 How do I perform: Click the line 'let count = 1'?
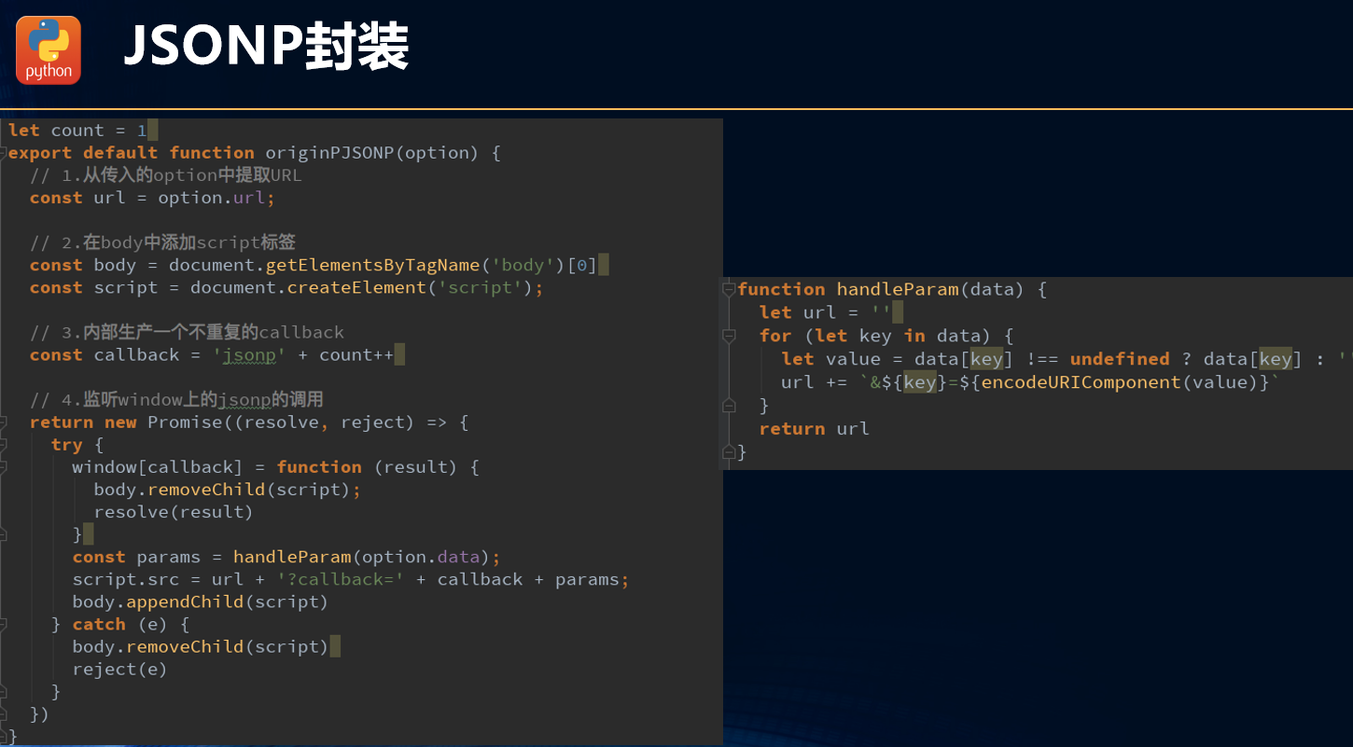click(x=77, y=131)
